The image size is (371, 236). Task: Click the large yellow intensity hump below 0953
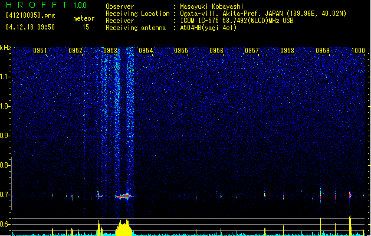(x=123, y=228)
